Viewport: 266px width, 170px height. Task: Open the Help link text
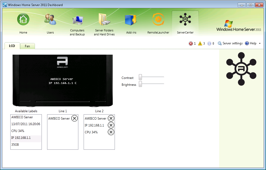click(253, 43)
